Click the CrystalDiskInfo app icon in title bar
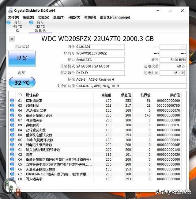Image resolution: width=196 pixels, height=199 pixels. coord(10,10)
